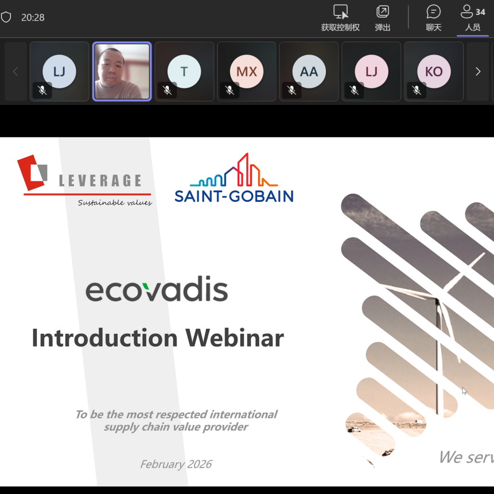Click the muted mic icon on AA tile
494x494 pixels.
291,90
